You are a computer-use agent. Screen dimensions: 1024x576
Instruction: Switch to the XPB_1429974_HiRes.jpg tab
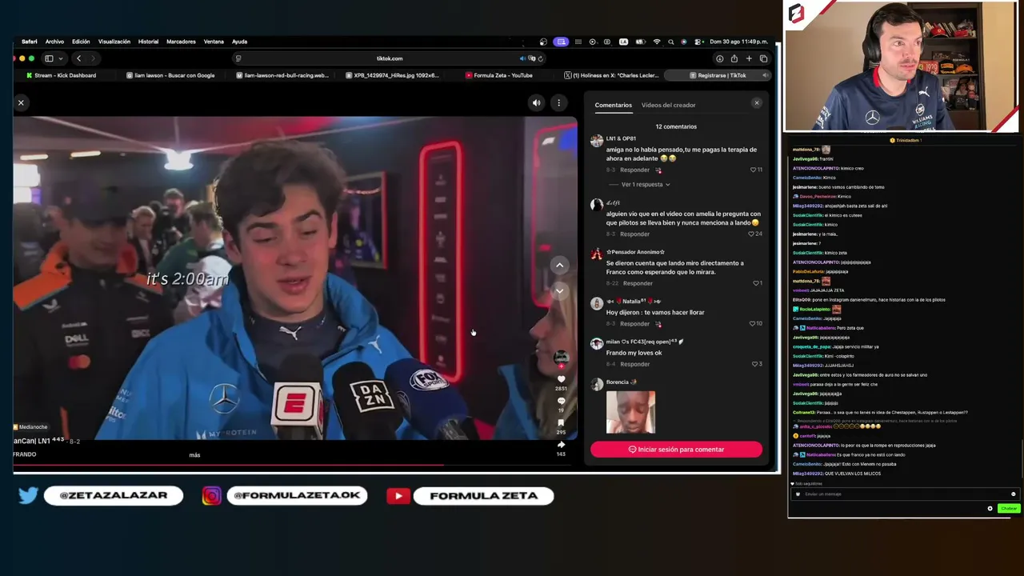tap(392, 75)
